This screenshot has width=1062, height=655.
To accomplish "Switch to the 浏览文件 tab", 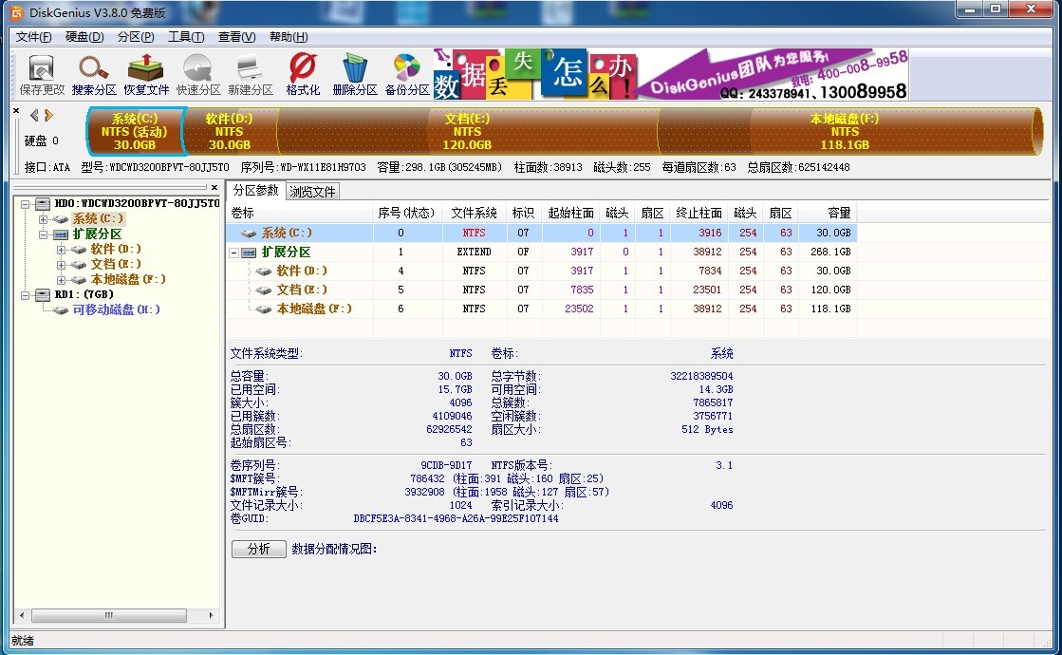I will pyautogui.click(x=312, y=192).
